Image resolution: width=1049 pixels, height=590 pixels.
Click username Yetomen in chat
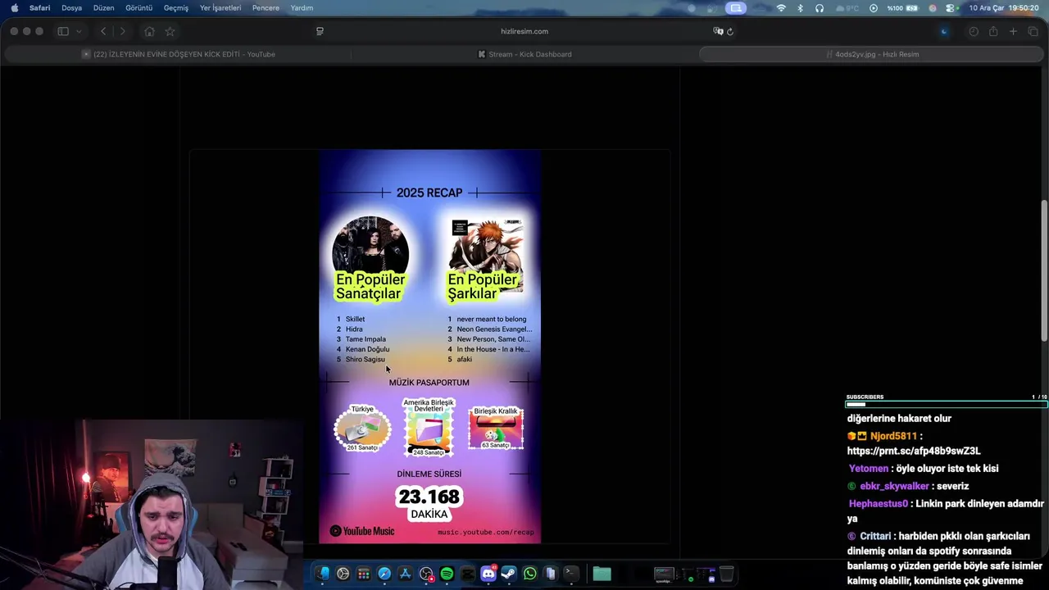[x=869, y=469]
